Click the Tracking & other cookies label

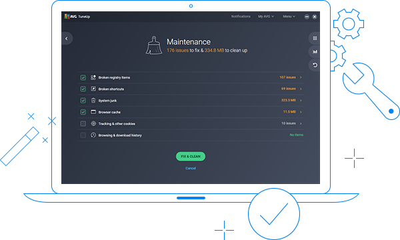click(x=117, y=124)
